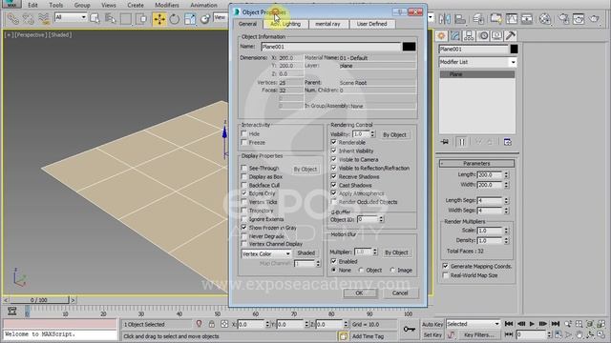
Task: Open the selection filter All dropdown
Action: point(71,17)
